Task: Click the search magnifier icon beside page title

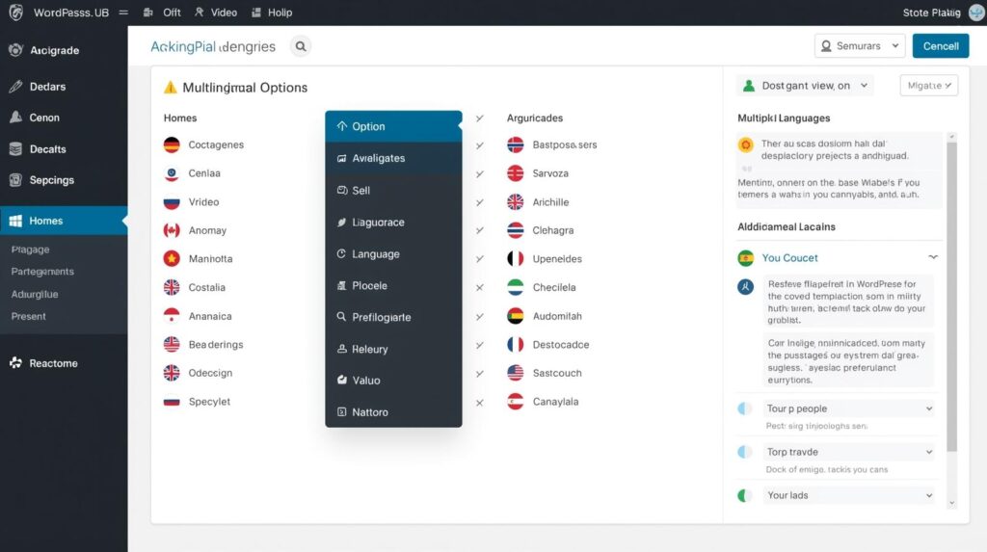Action: (x=301, y=46)
